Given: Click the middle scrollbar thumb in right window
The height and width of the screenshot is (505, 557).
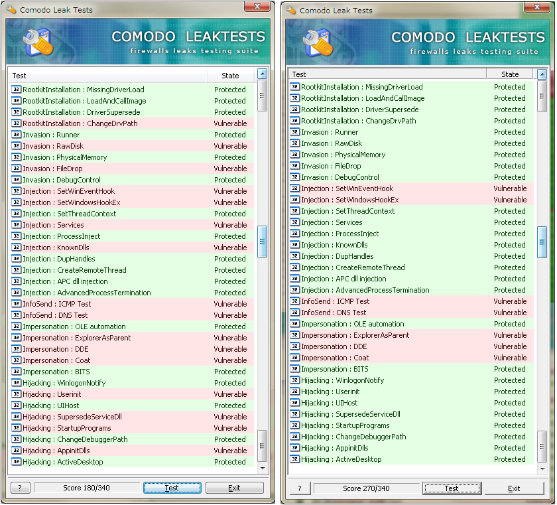Looking at the screenshot, I should tap(542, 242).
